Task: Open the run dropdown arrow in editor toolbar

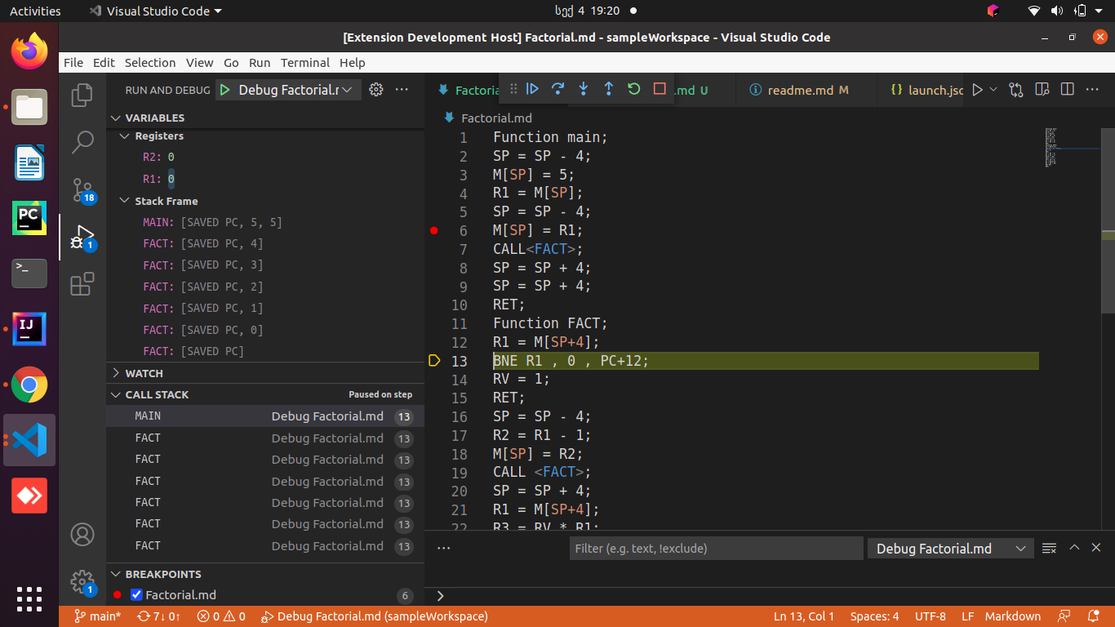Action: coord(993,90)
